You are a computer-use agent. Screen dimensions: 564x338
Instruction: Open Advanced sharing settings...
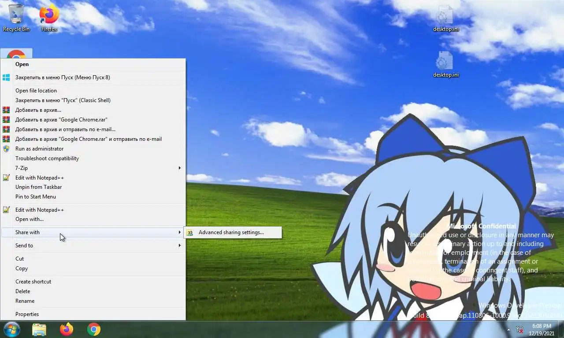click(233, 232)
